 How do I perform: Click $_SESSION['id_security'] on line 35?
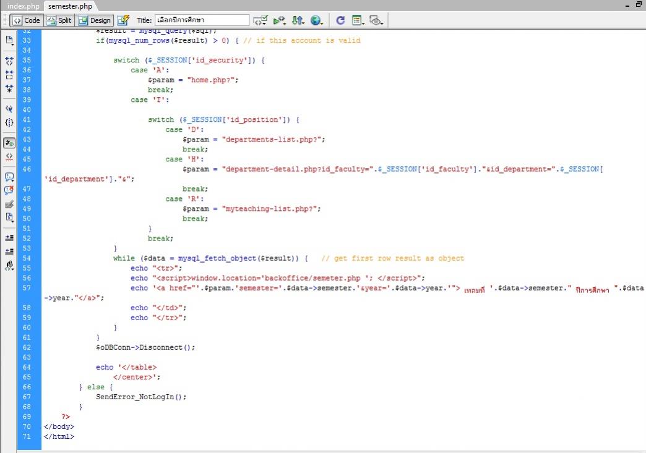pos(199,60)
